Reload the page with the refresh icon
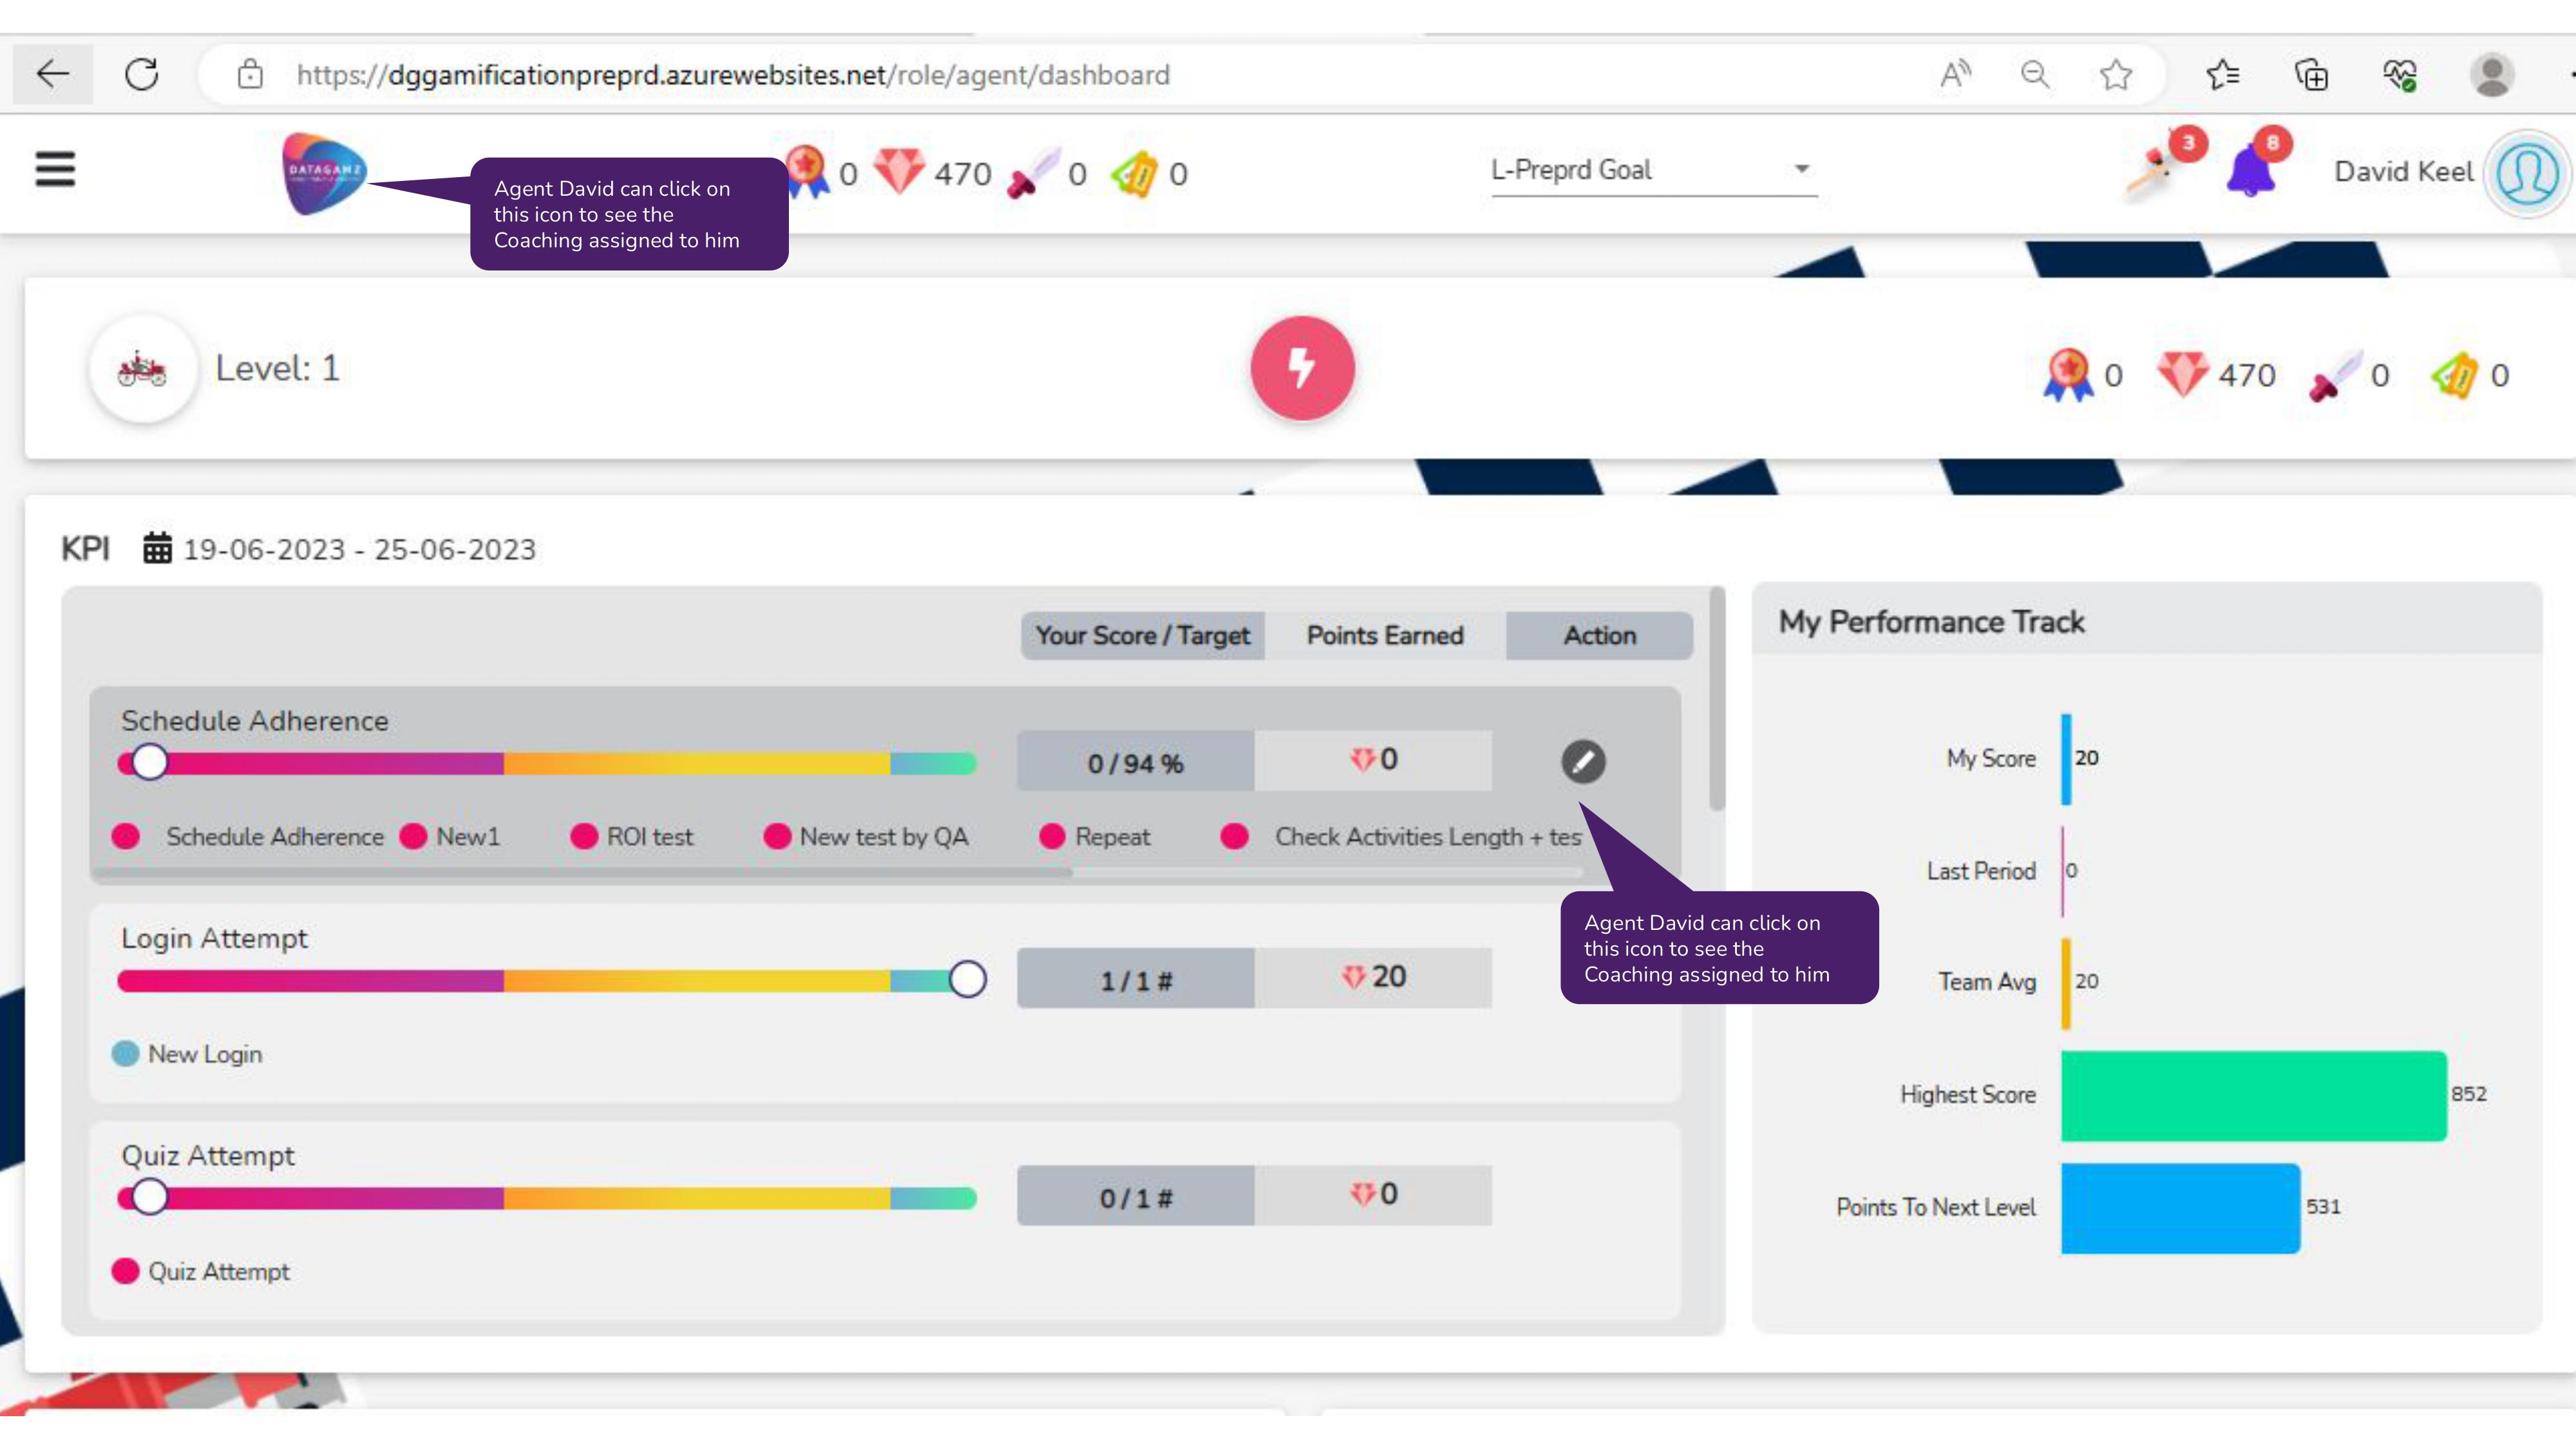This screenshot has height=1449, width=2576. [142, 74]
